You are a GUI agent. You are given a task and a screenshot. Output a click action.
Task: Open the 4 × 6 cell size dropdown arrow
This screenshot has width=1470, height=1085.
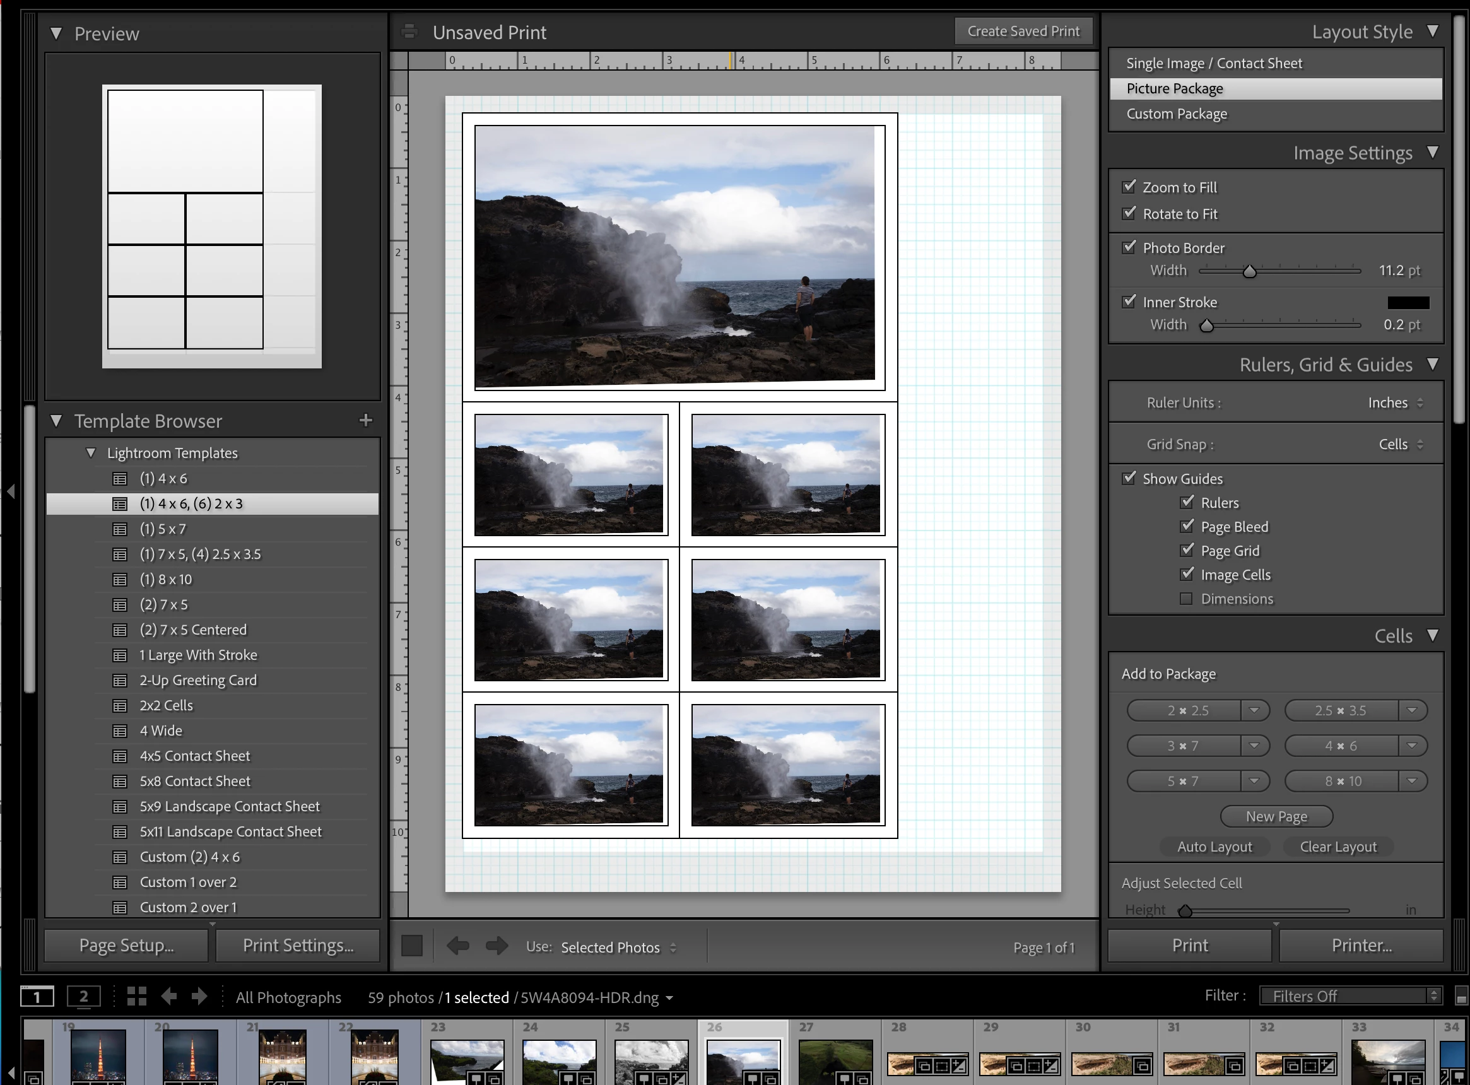[1411, 746]
